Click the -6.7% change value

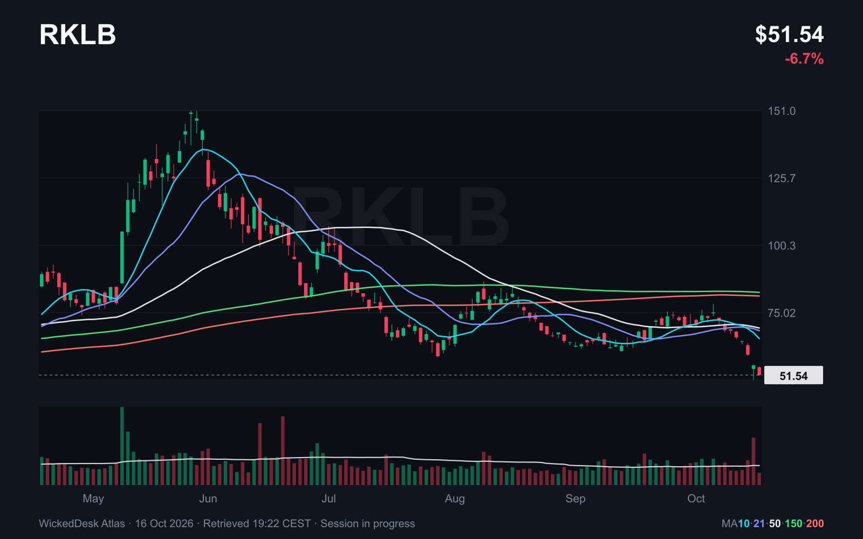coord(804,59)
